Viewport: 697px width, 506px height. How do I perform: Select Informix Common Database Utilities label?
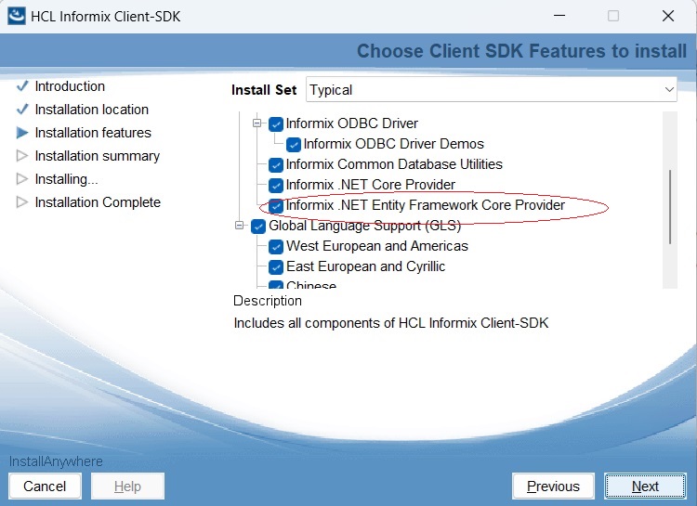point(394,164)
